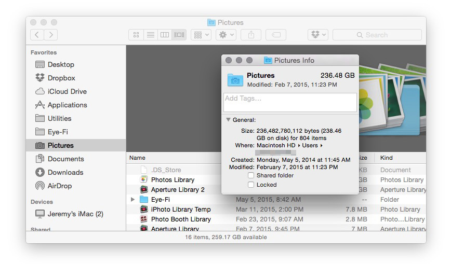
Task: Open the Action gear menu
Action: pyautogui.click(x=226, y=35)
